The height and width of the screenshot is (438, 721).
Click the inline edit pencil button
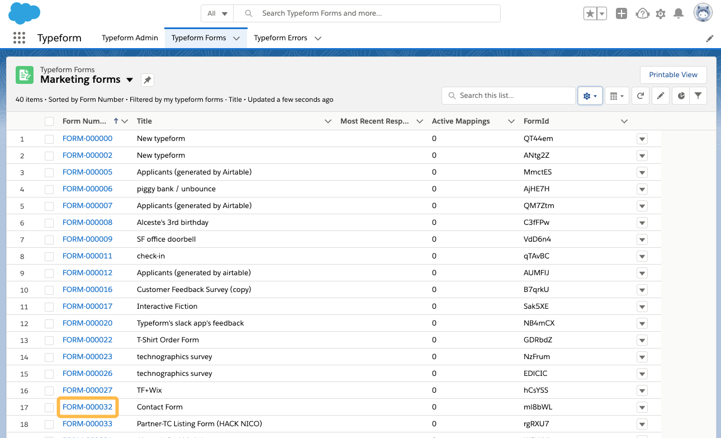click(x=660, y=96)
